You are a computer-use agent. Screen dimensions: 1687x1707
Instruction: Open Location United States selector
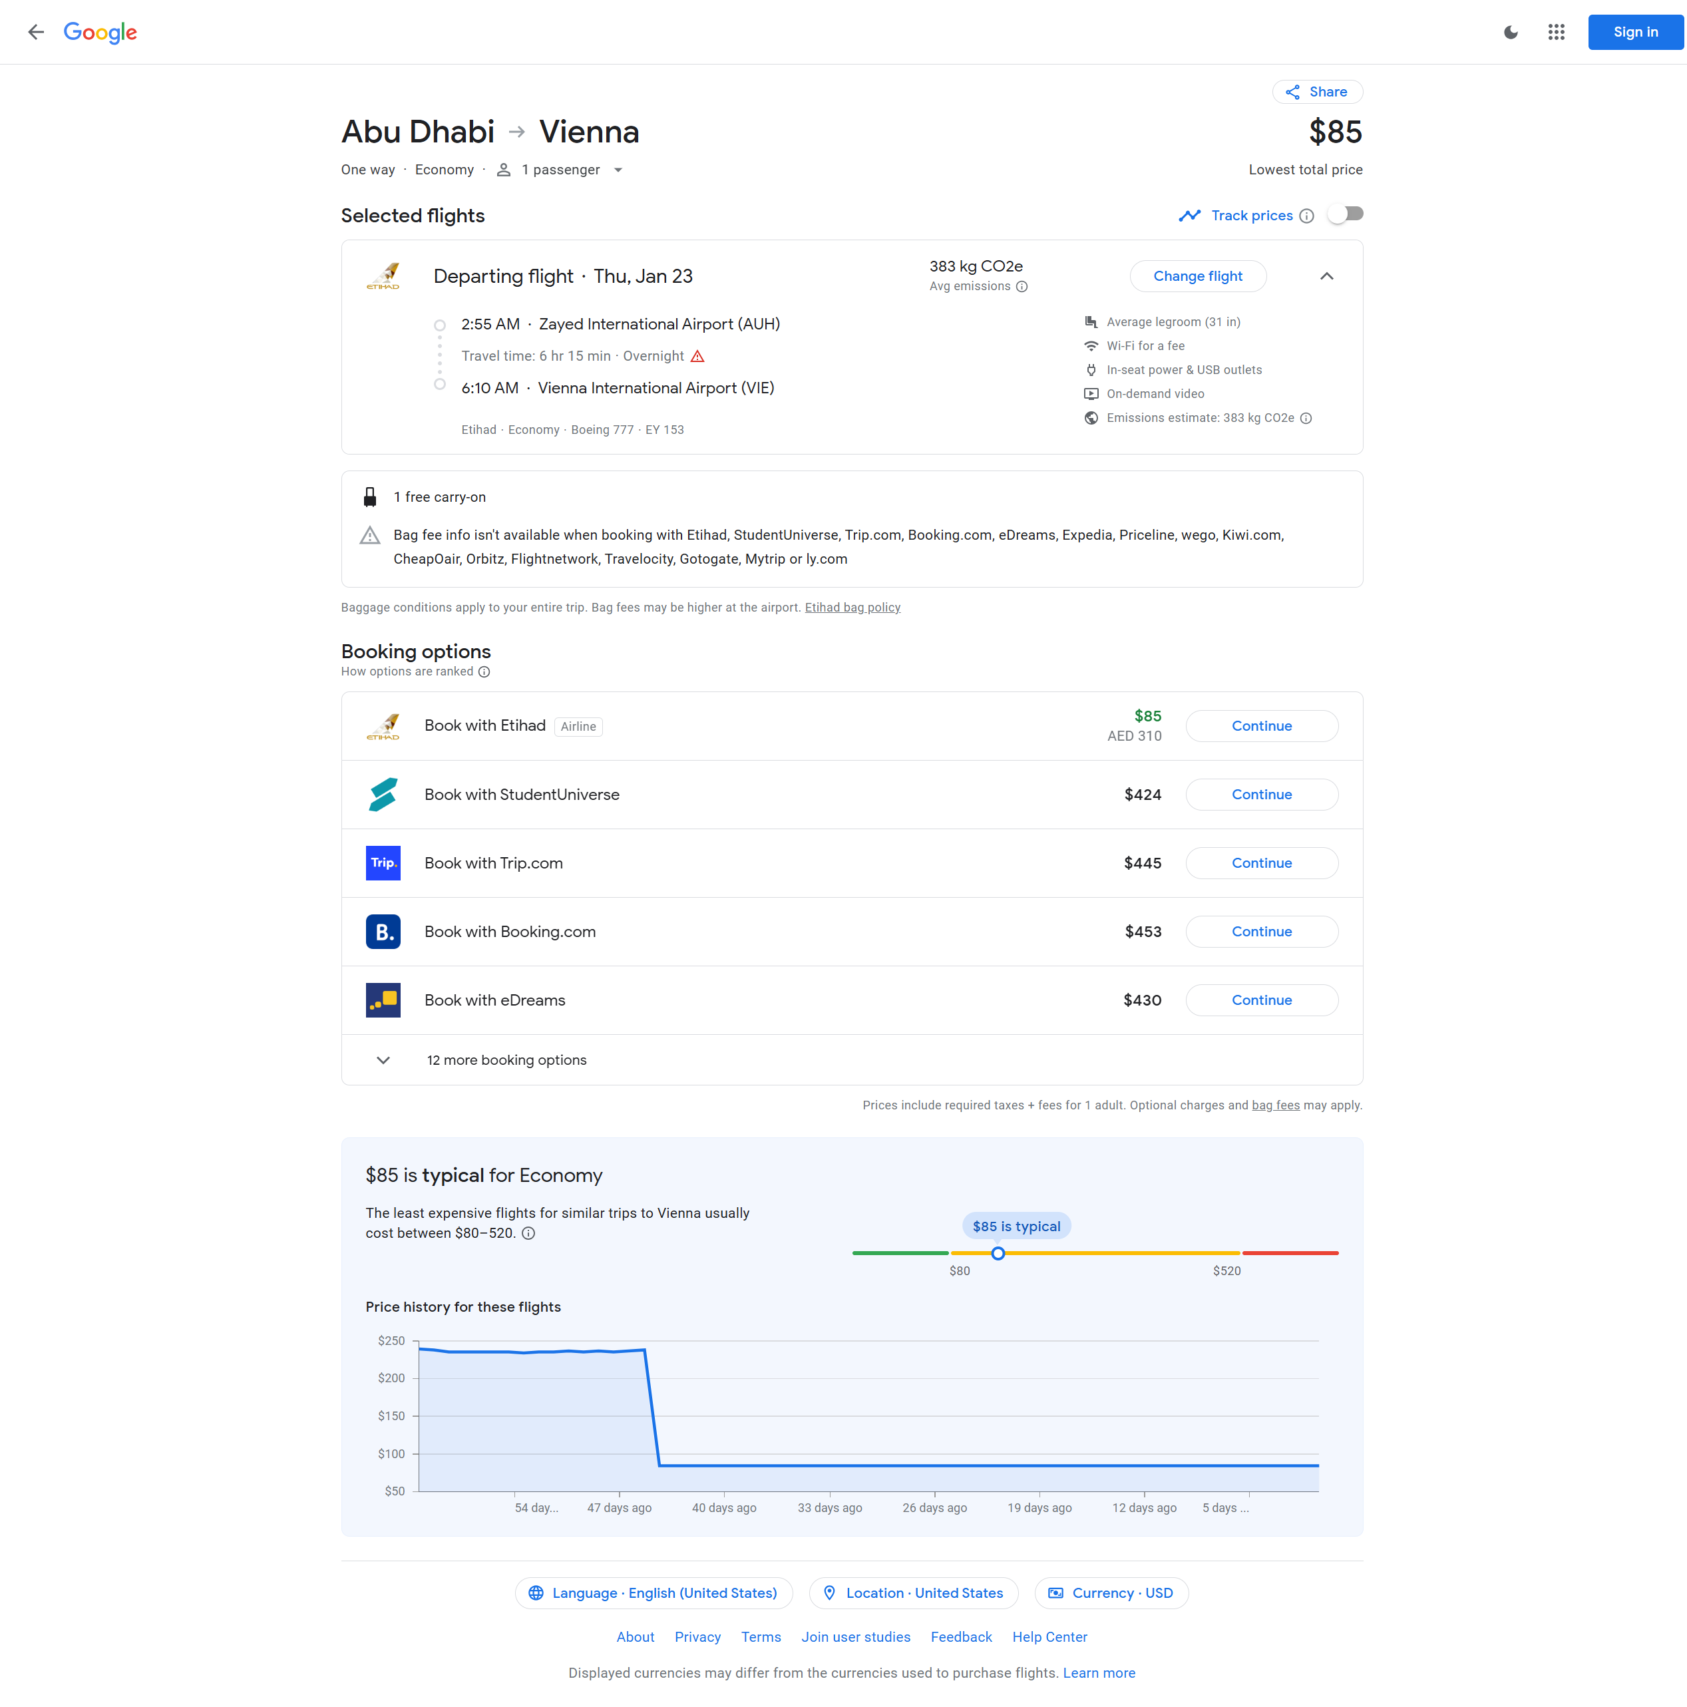[913, 1593]
